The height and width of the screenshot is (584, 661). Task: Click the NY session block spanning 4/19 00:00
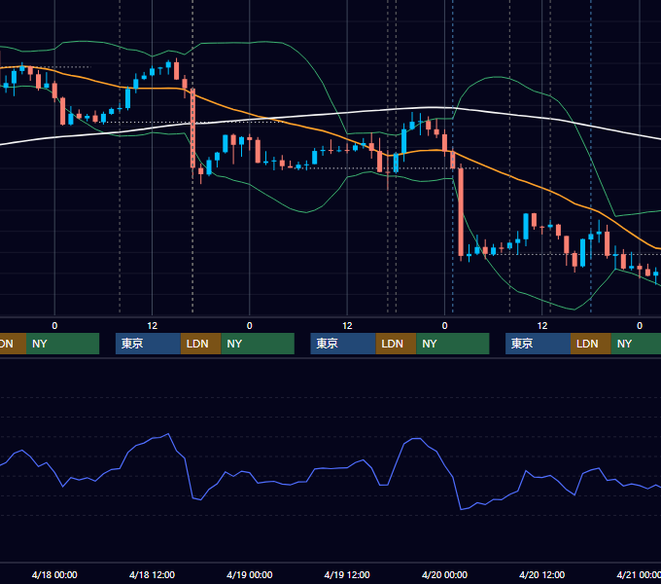258,344
